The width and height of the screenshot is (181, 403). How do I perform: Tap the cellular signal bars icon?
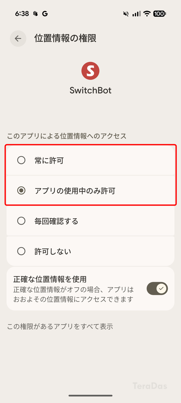pyautogui.click(x=136, y=14)
